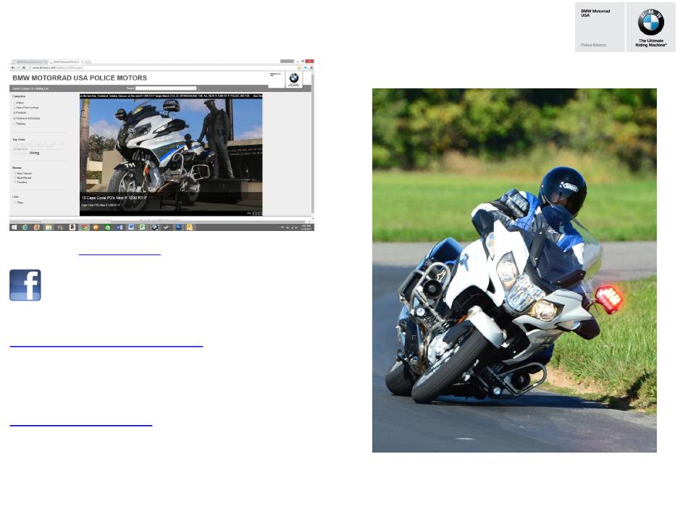
Task: Open the Amazon app in the taskbar
Action: click(x=72, y=227)
